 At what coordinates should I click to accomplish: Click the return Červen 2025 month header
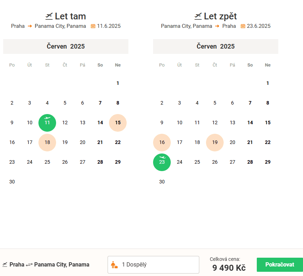pyautogui.click(x=216, y=46)
